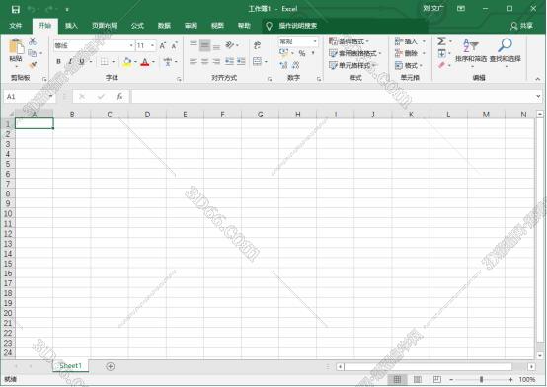Add a new sheet with plus button
Screen dimensions: 547x387
coord(111,366)
